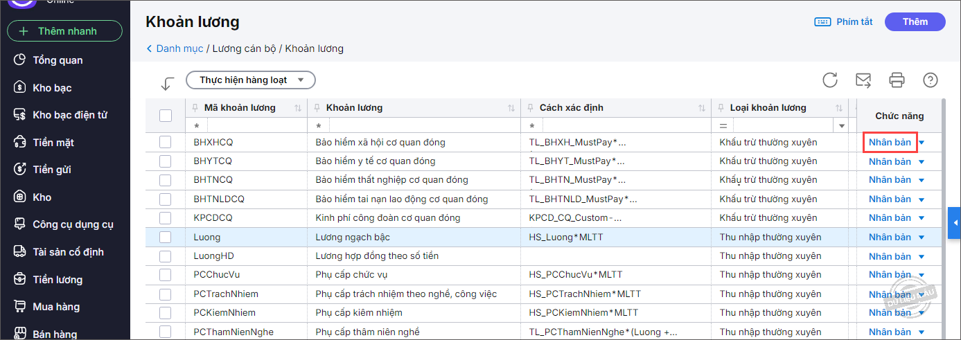Check the BHXHCQ row checkbox
This screenshot has width=961, height=340.
click(166, 142)
